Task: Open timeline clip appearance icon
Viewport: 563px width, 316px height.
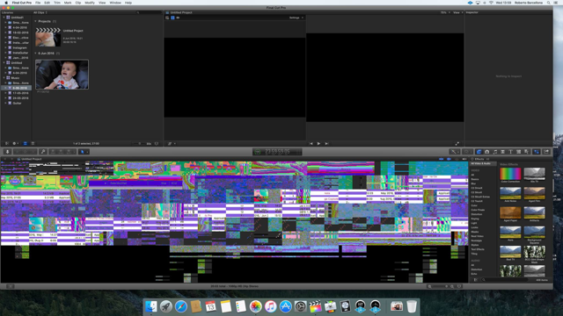Action: 459,286
